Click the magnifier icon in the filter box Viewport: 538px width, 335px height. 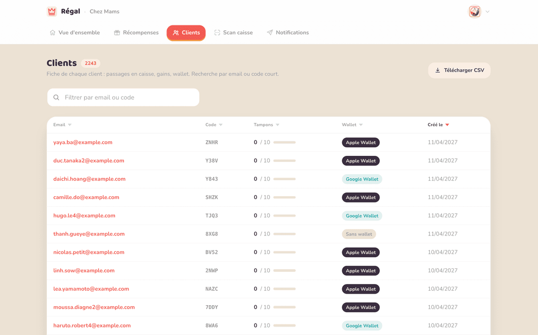(56, 98)
